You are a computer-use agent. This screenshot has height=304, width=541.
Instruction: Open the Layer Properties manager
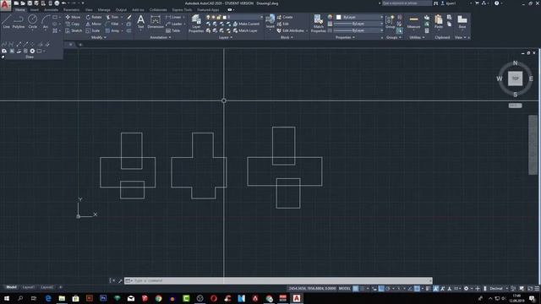(x=196, y=24)
